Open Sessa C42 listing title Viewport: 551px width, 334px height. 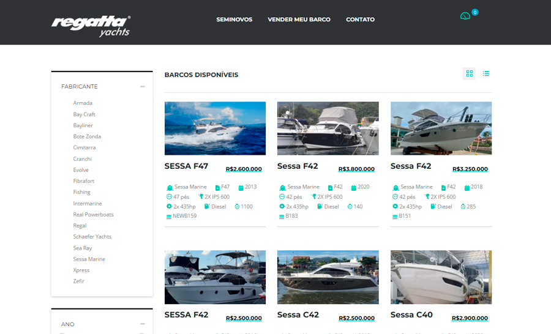pyautogui.click(x=298, y=314)
